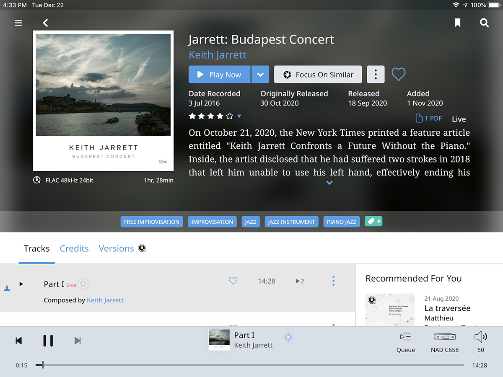This screenshot has width=503, height=377.
Task: Open the 1 PDF booklet
Action: tap(429, 119)
